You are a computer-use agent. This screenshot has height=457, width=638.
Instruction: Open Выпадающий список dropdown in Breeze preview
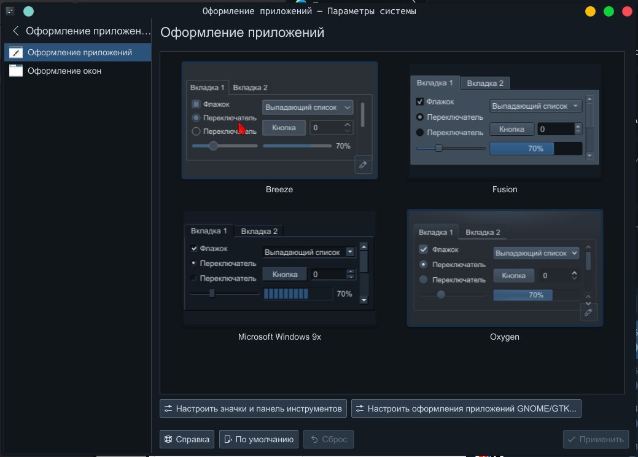tap(308, 107)
